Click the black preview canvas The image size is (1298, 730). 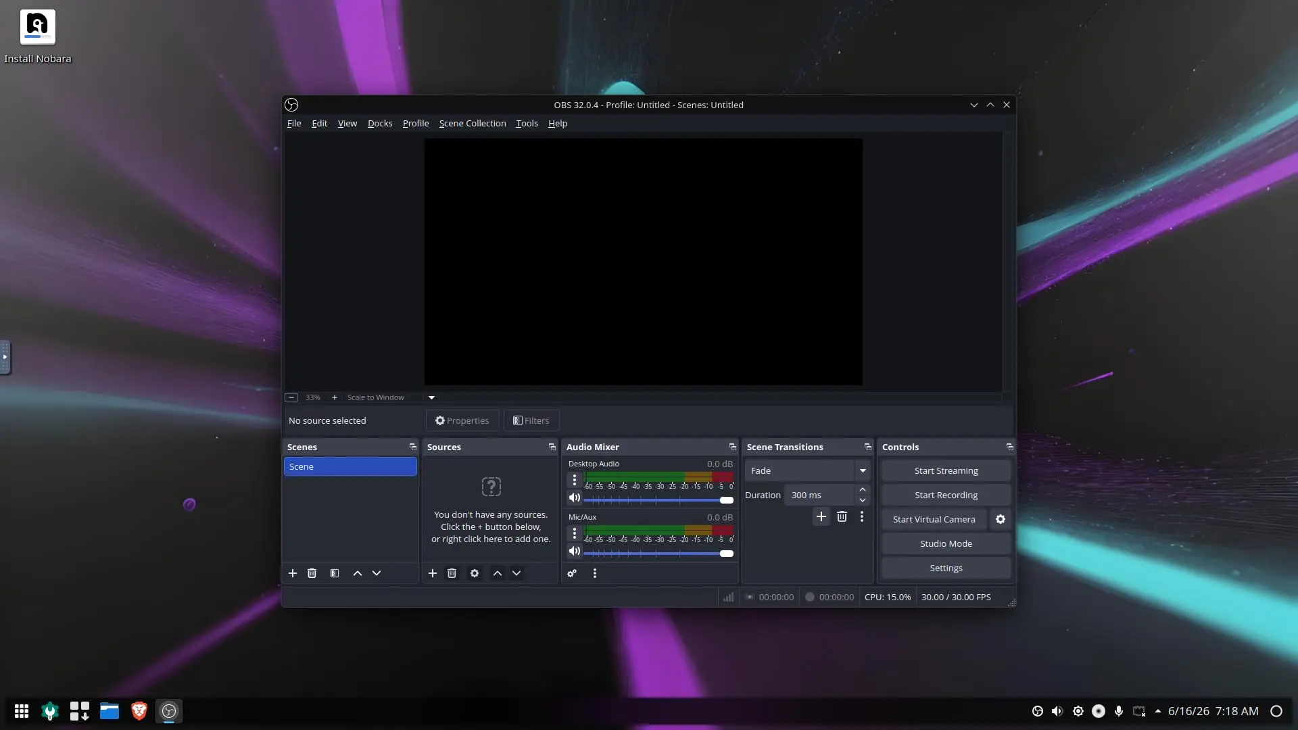click(643, 262)
